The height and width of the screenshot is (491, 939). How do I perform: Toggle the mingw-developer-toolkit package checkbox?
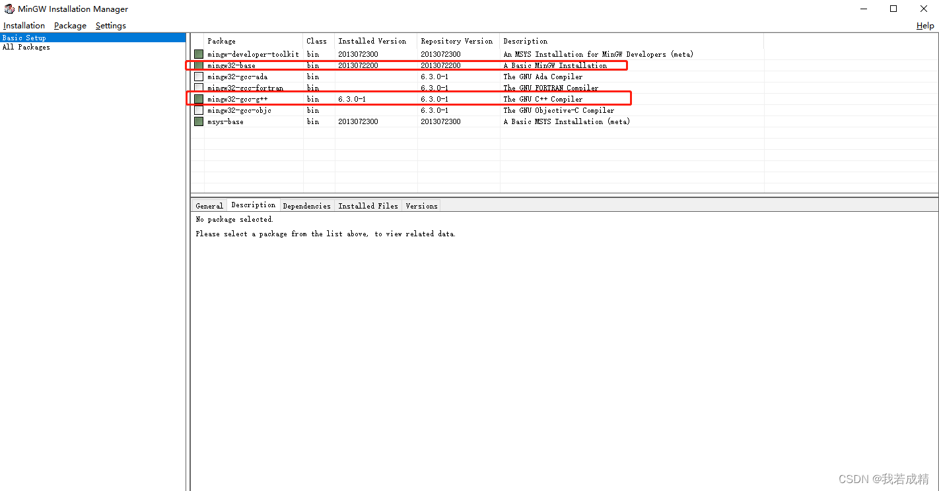point(199,54)
